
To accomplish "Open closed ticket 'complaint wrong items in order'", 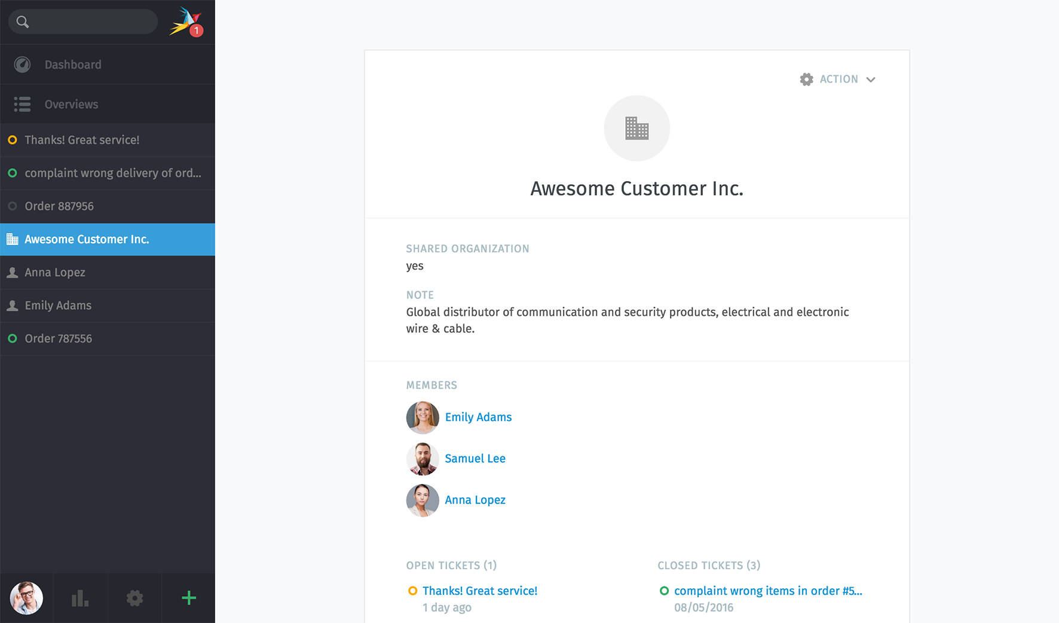I will coord(767,591).
